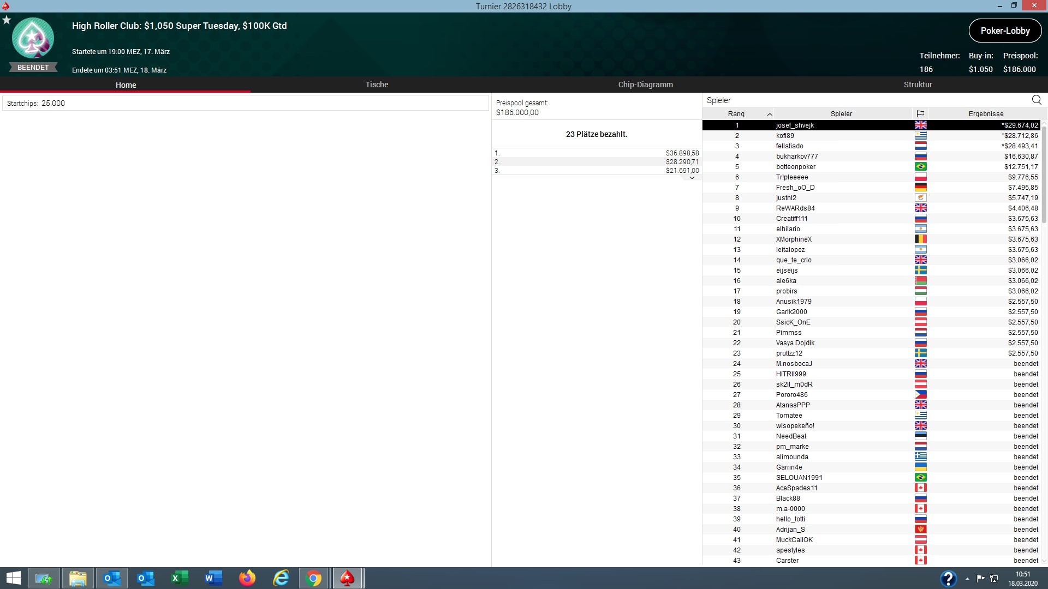
Task: Open the Chip-Diagramm tab
Action: point(645,85)
